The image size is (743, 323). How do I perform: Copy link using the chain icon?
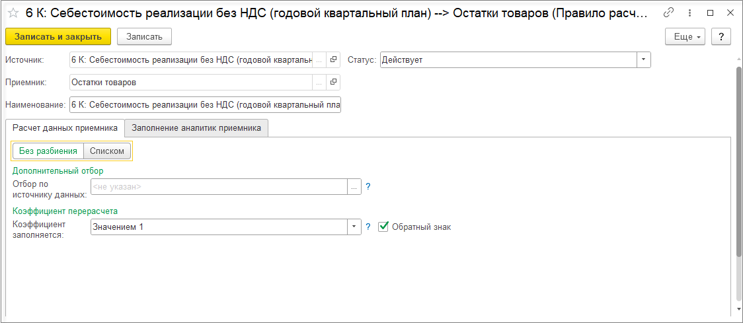click(669, 13)
